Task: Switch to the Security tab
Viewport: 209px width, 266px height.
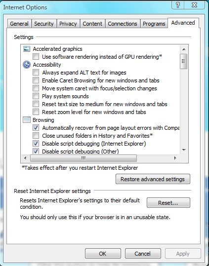Action: (x=44, y=24)
